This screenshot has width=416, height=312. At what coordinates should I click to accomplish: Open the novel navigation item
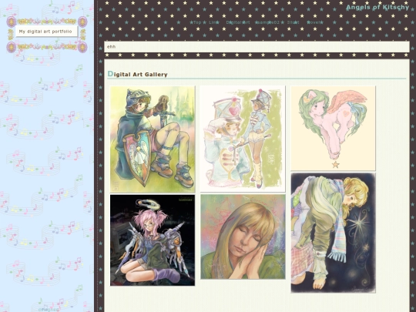(314, 22)
